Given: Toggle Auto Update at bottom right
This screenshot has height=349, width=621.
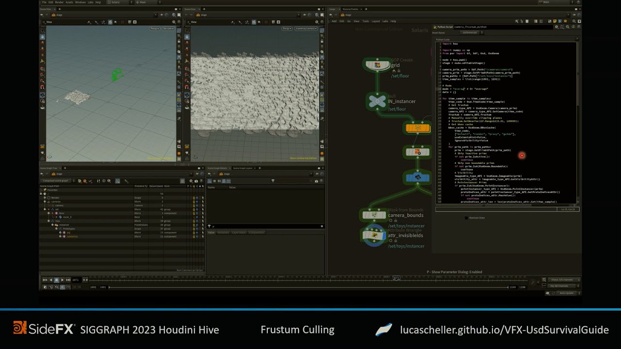Looking at the screenshot, I should pyautogui.click(x=566, y=293).
